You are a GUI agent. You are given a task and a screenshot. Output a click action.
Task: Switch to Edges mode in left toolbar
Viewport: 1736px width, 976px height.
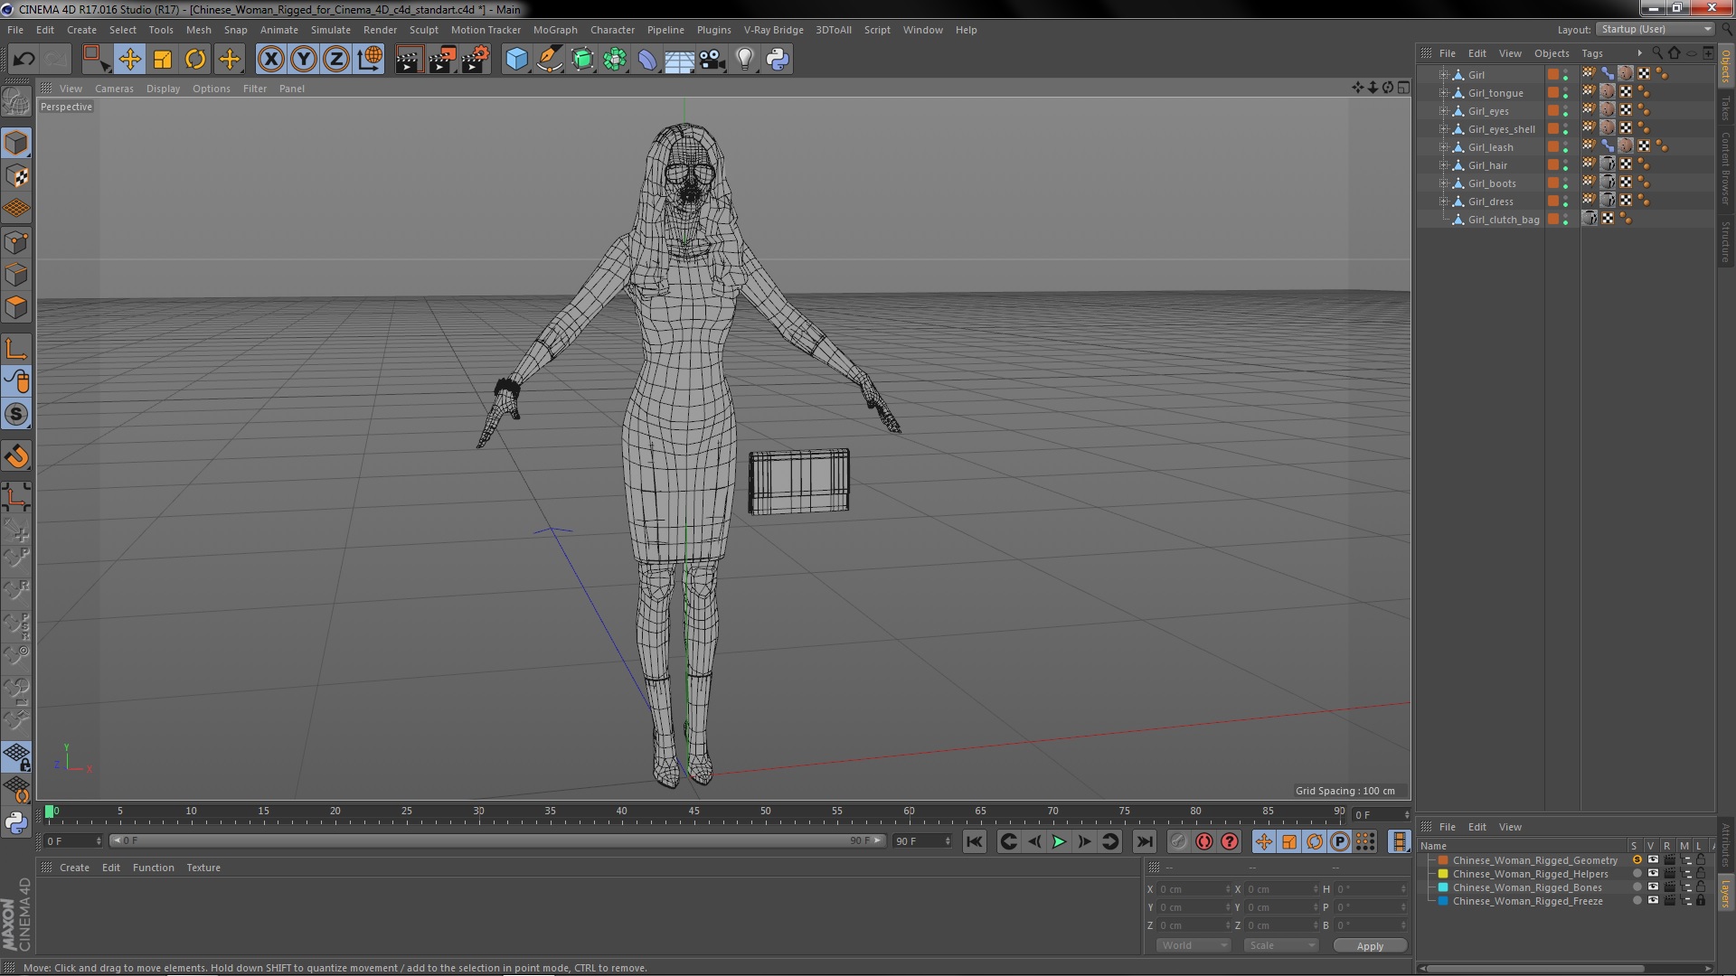tap(16, 275)
